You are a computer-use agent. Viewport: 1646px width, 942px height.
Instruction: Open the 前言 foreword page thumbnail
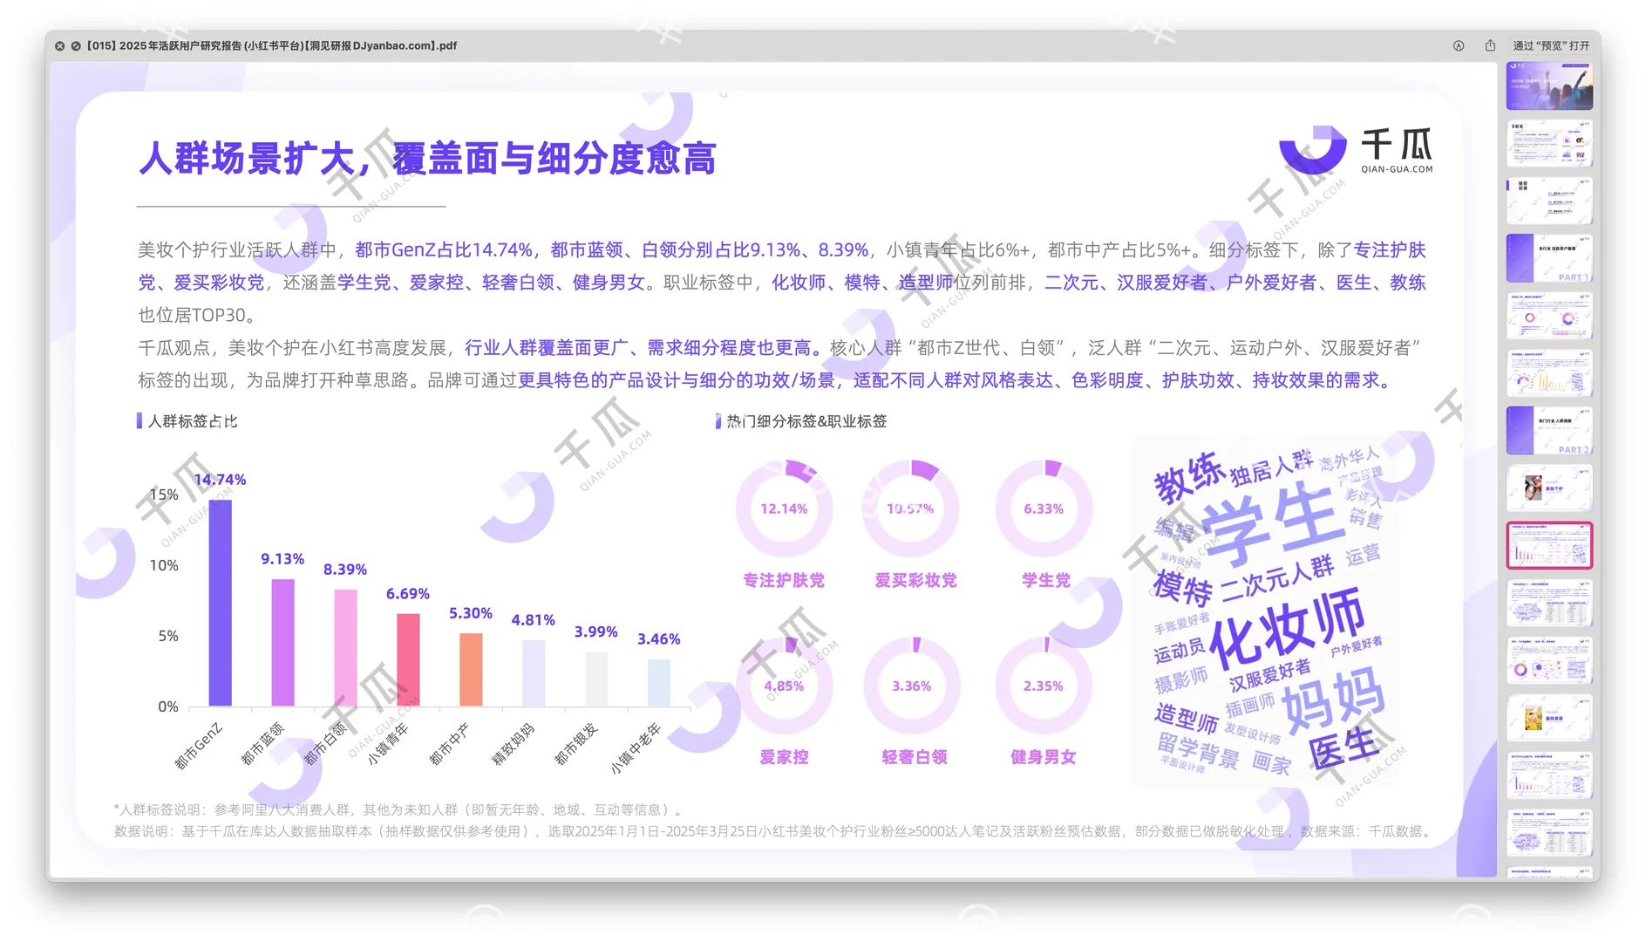click(x=1549, y=144)
